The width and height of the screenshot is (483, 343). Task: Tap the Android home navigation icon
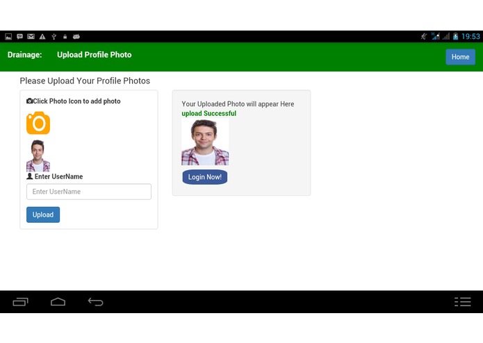pos(58,302)
